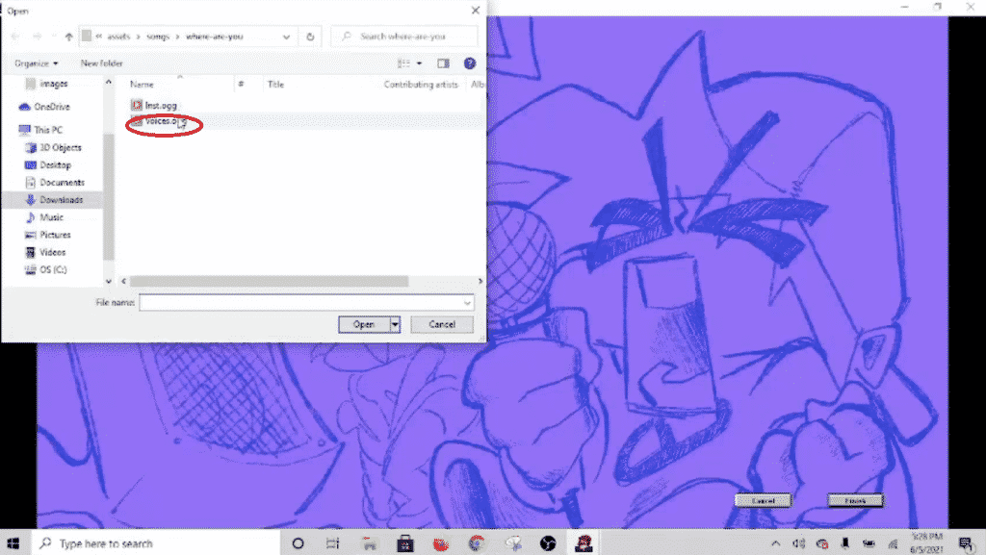Screen dimensions: 986x555
Task: Open the change view options dropdown
Action: (409, 63)
